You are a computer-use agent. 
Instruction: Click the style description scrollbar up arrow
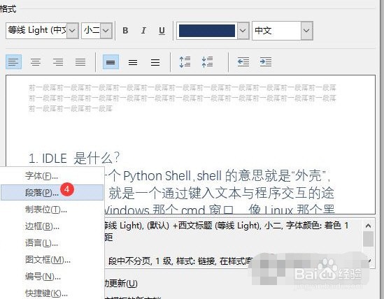(x=368, y=226)
